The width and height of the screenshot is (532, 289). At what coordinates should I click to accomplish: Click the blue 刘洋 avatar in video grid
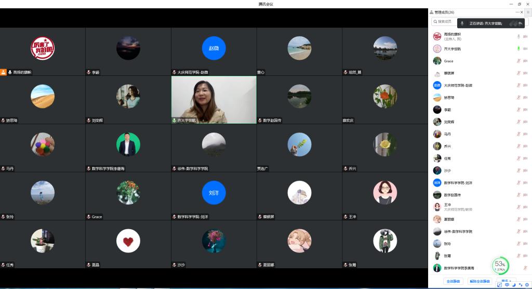click(x=214, y=192)
